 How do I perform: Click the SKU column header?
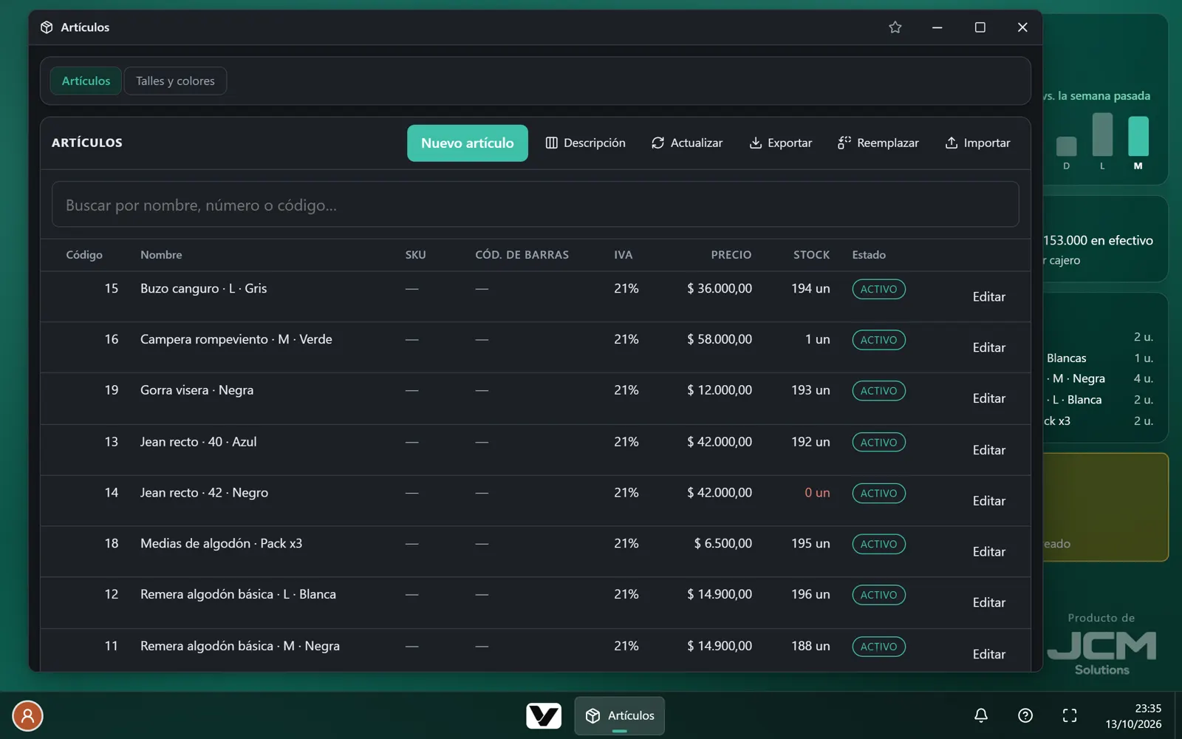tap(415, 255)
